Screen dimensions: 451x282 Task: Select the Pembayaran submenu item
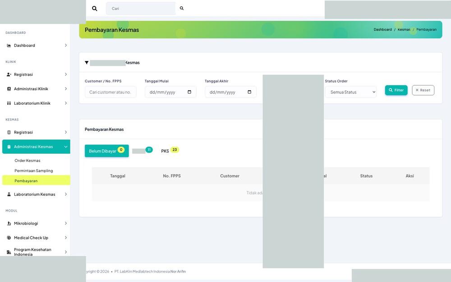click(x=36, y=181)
